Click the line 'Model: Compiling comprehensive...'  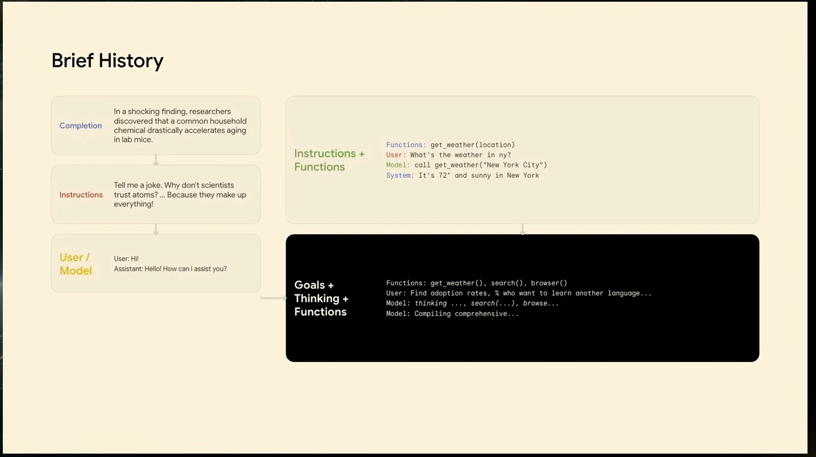point(452,314)
